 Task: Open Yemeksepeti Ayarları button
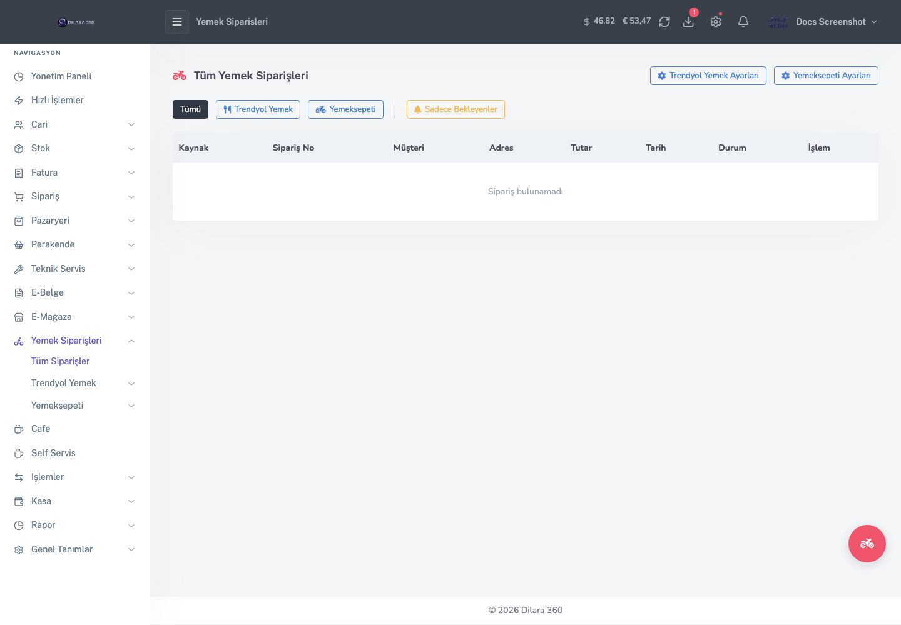pyautogui.click(x=826, y=76)
